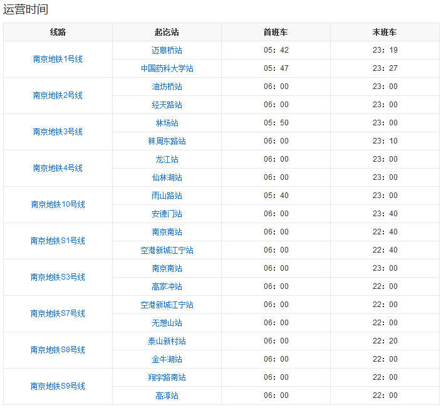
Task: Select the 油坊桥站 station link
Action: (x=167, y=86)
